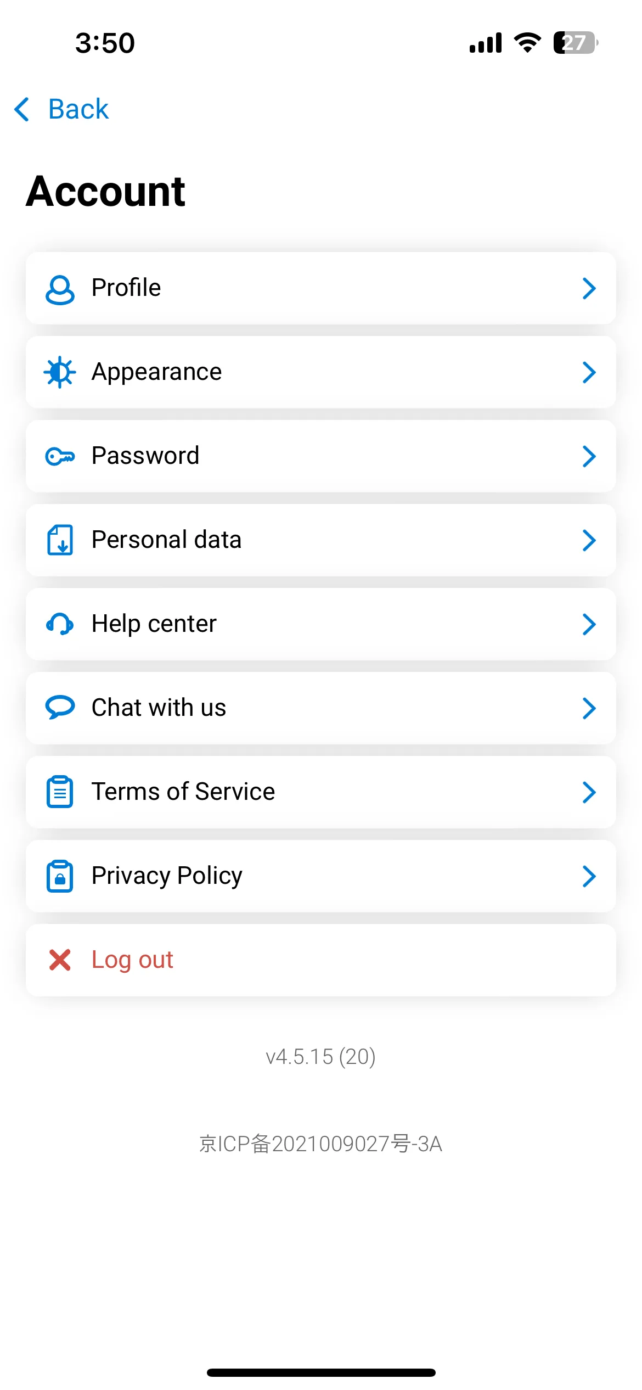Screen dimensions: 642x1390
Task: Open the chevron on the Appearance row
Action: coord(589,372)
